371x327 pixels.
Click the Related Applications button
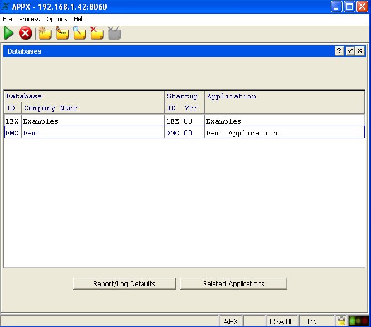click(x=233, y=284)
